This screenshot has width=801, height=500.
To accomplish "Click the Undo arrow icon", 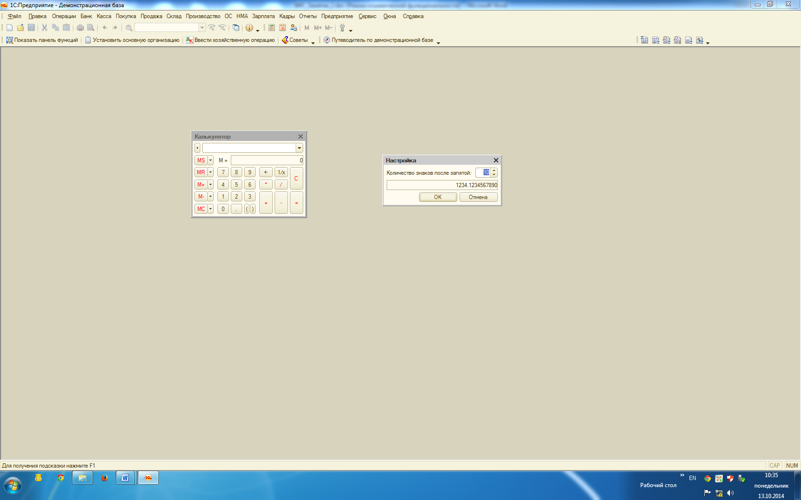I will (105, 28).
